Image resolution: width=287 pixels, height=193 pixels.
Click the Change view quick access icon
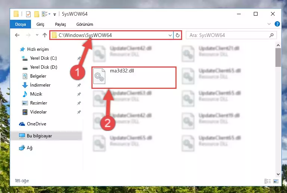point(45,14)
